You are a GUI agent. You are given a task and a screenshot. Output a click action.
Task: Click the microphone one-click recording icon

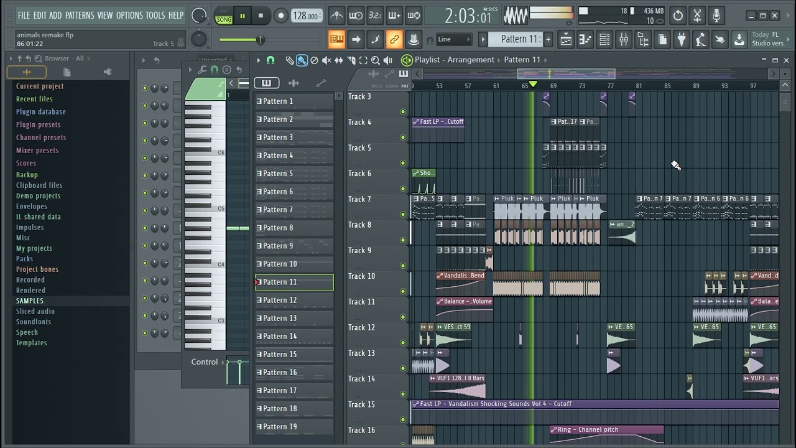click(x=716, y=16)
